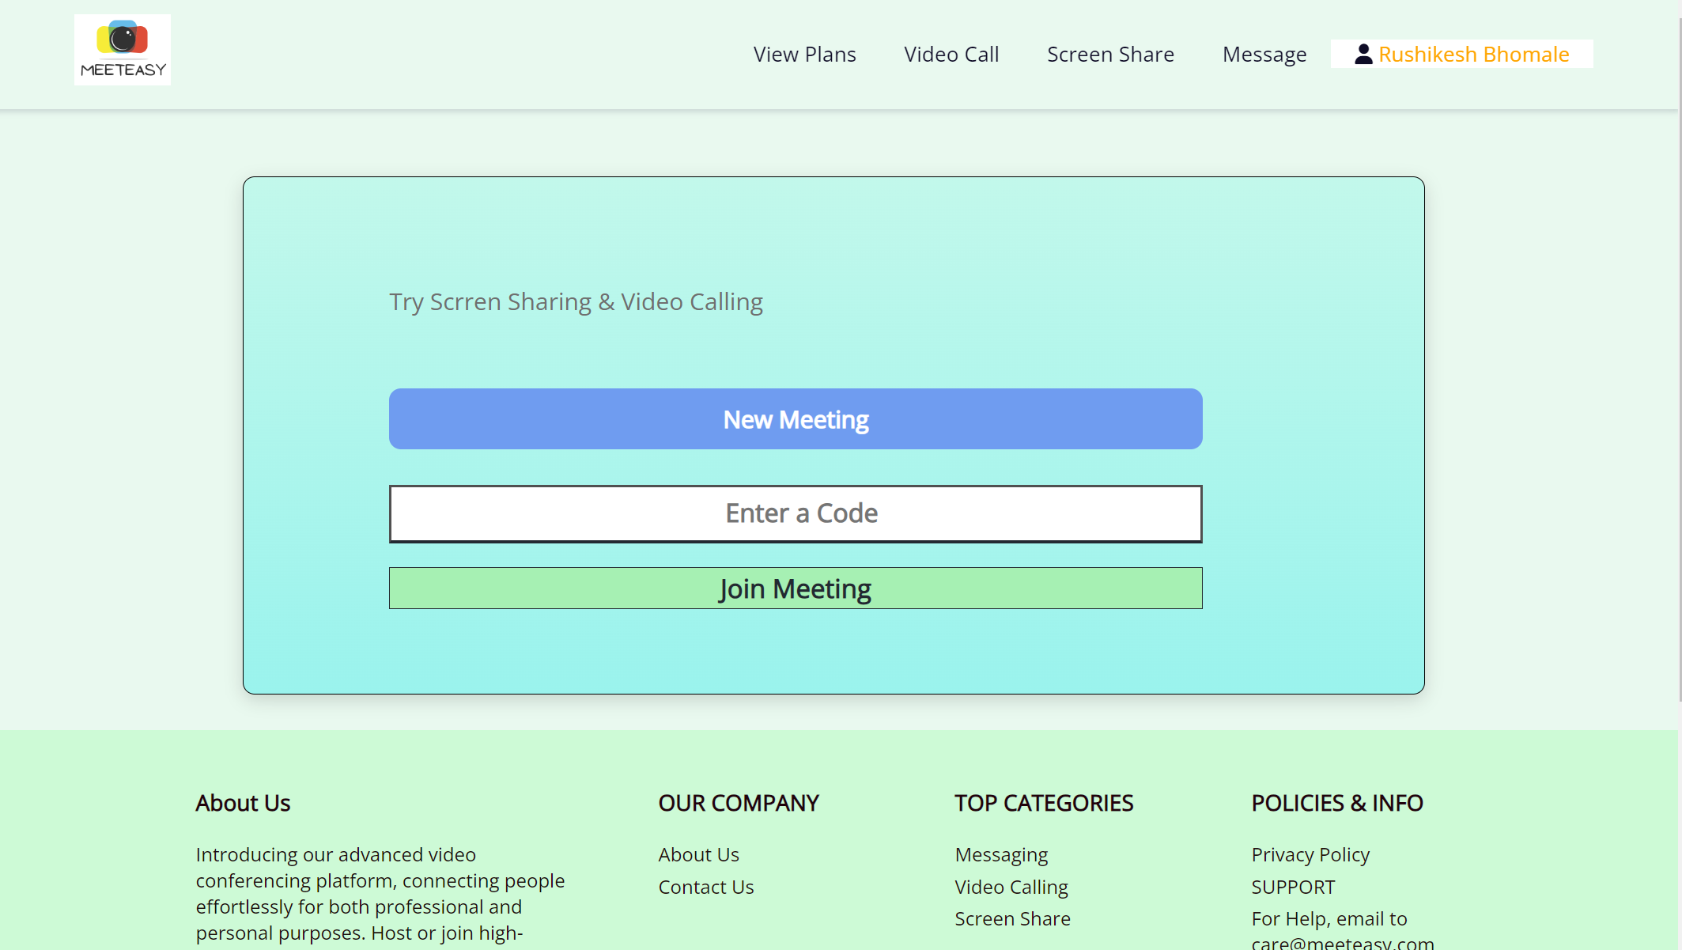Select Messaging under TOP CATEGORIES
This screenshot has height=950, width=1682.
[x=1000, y=854]
